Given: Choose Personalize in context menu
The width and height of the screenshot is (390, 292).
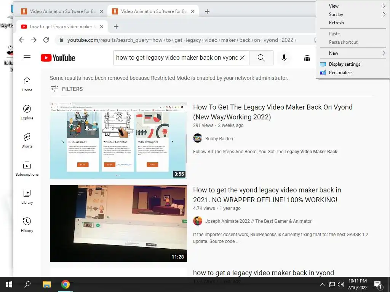Looking at the screenshot, I should [353, 73].
